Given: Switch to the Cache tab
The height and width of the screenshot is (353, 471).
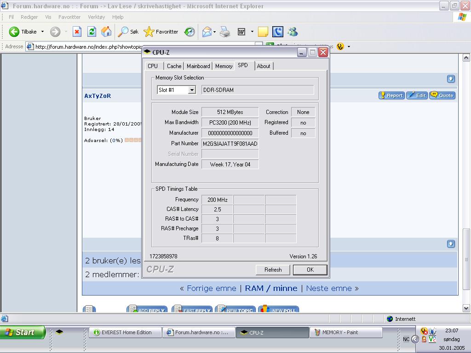Looking at the screenshot, I should pyautogui.click(x=174, y=66).
